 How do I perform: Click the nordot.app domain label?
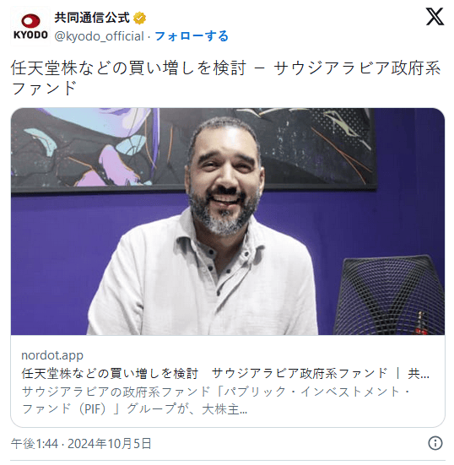point(52,355)
